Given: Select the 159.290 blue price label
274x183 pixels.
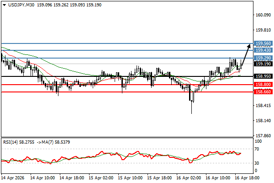Looking at the screenshot, I should pyautogui.click(x=263, y=58).
